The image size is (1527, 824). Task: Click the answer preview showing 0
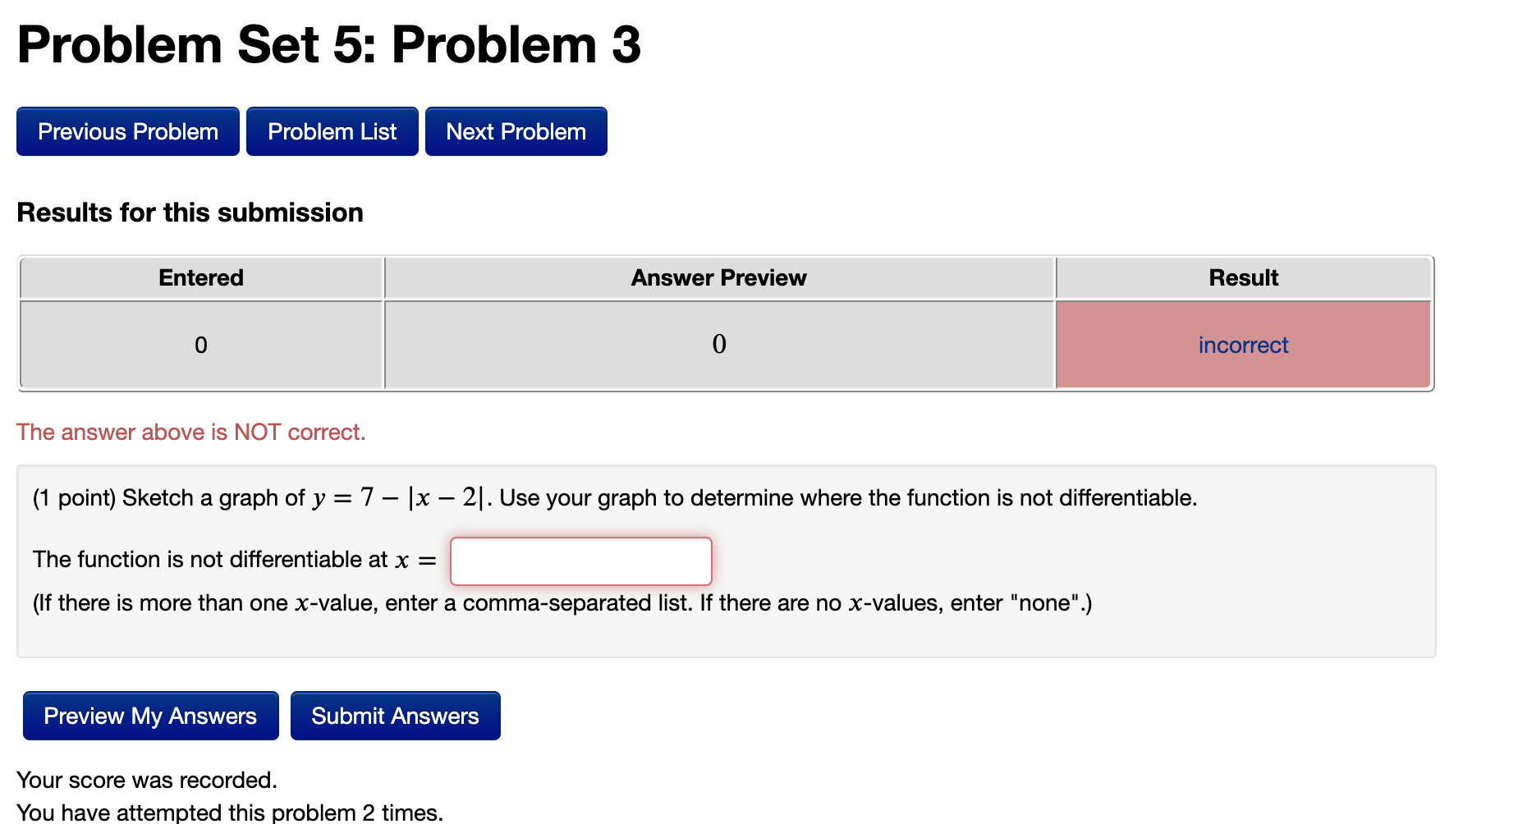click(x=718, y=345)
